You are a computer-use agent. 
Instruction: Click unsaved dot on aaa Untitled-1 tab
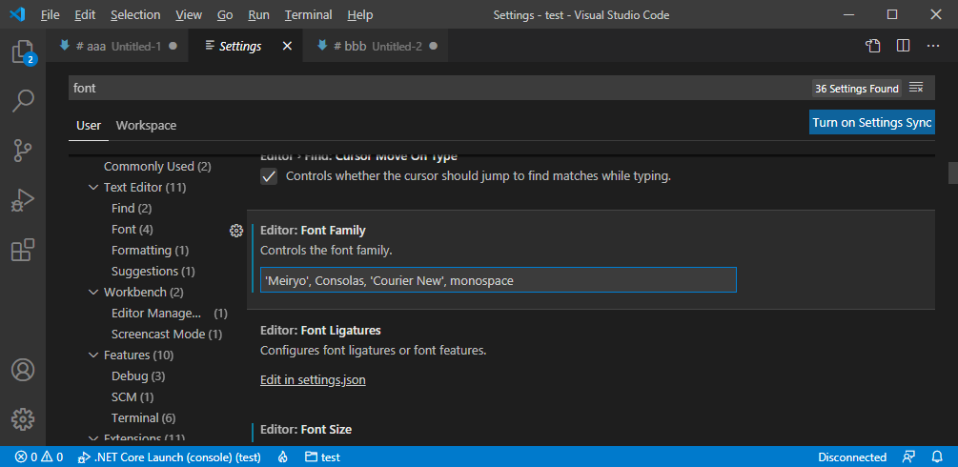173,46
